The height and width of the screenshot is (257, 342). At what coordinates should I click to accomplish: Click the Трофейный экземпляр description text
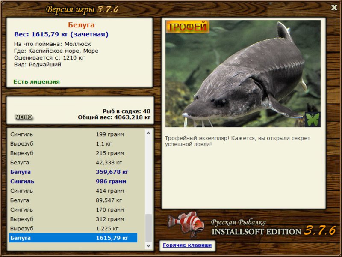pyautogui.click(x=238, y=141)
